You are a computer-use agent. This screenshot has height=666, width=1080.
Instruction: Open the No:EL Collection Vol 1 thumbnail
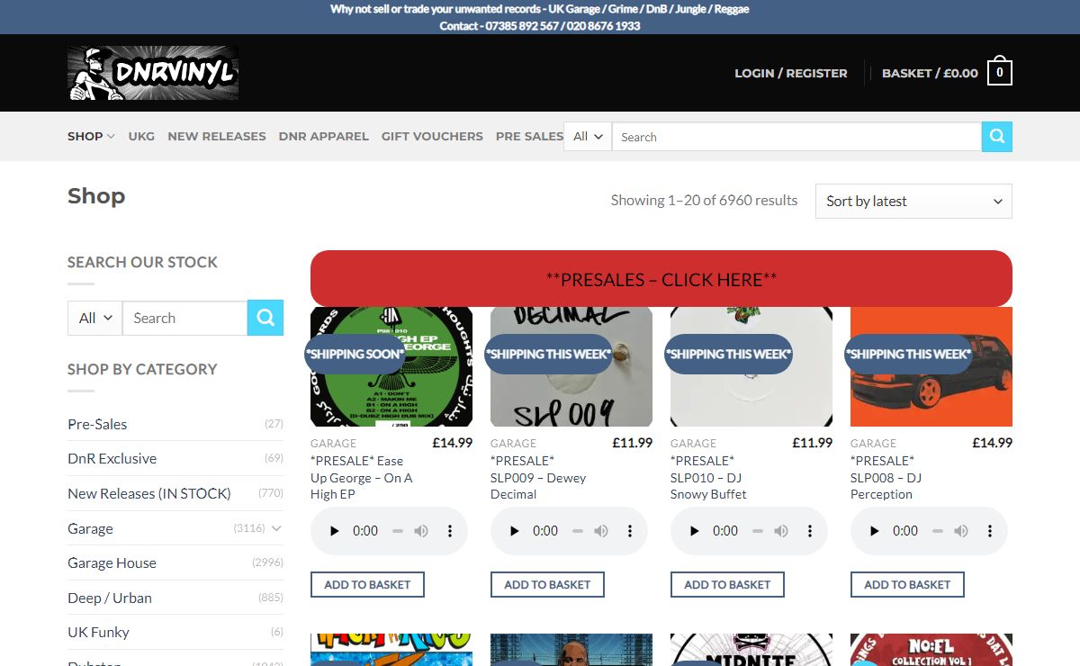pyautogui.click(x=931, y=650)
